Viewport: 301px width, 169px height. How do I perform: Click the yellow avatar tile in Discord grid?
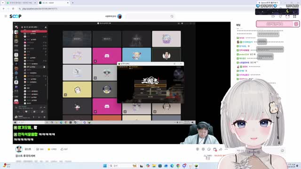click(77, 90)
